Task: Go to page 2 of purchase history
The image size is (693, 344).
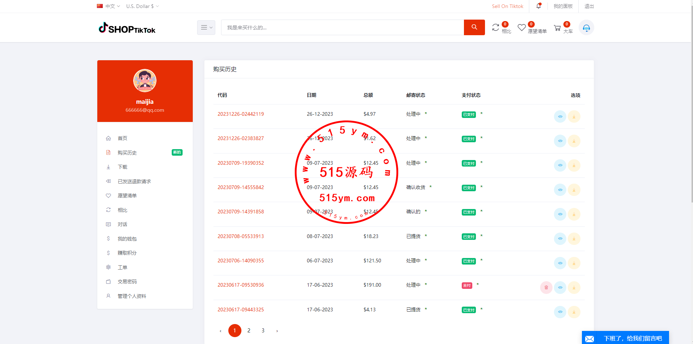Action: coord(249,331)
